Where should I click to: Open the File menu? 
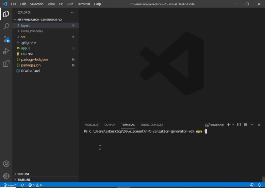pos(14,4)
